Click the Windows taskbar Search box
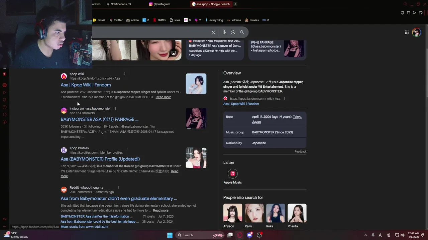428x240 pixels. tap(200, 235)
